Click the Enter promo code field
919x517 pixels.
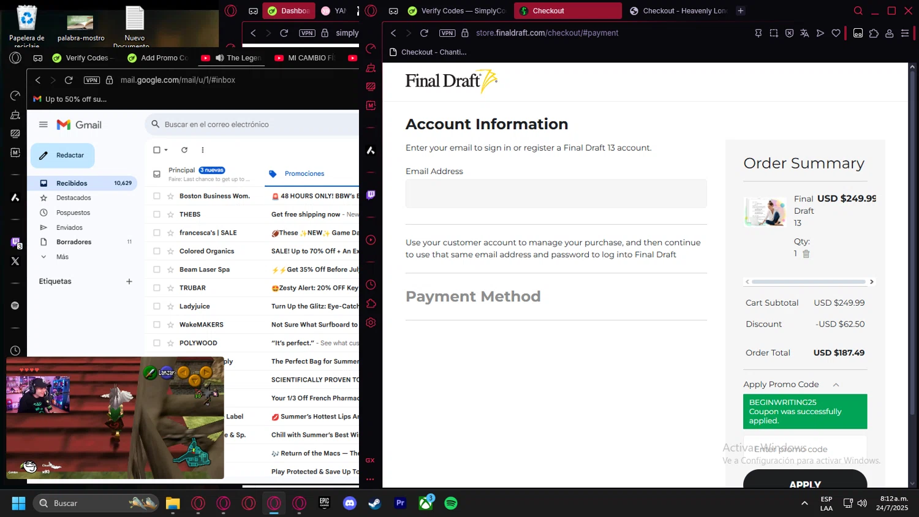(x=805, y=449)
